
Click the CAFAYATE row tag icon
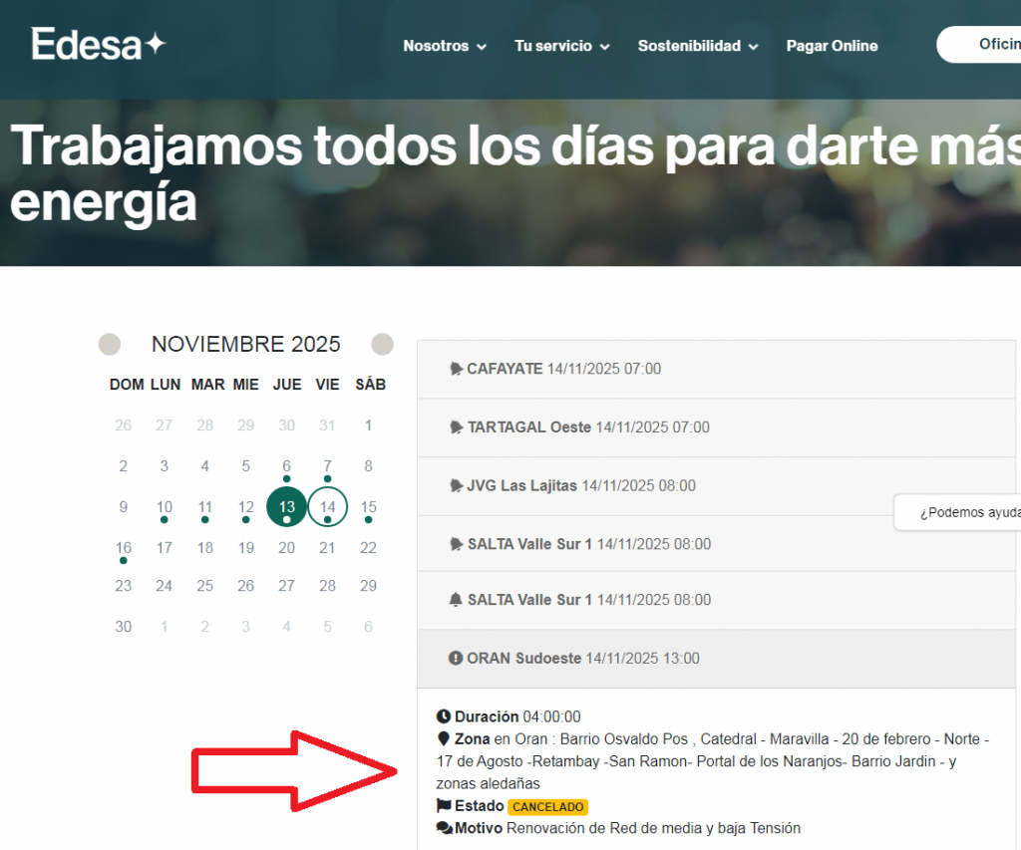[x=456, y=369]
